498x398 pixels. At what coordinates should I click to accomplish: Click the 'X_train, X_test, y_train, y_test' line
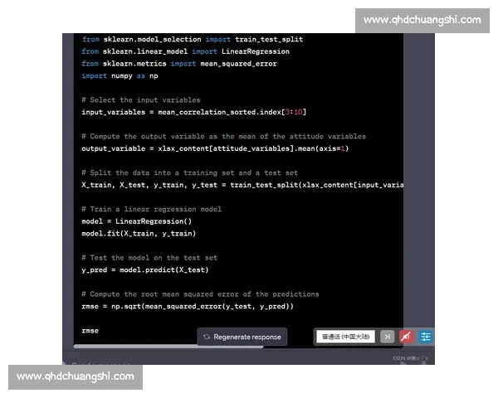coord(242,185)
